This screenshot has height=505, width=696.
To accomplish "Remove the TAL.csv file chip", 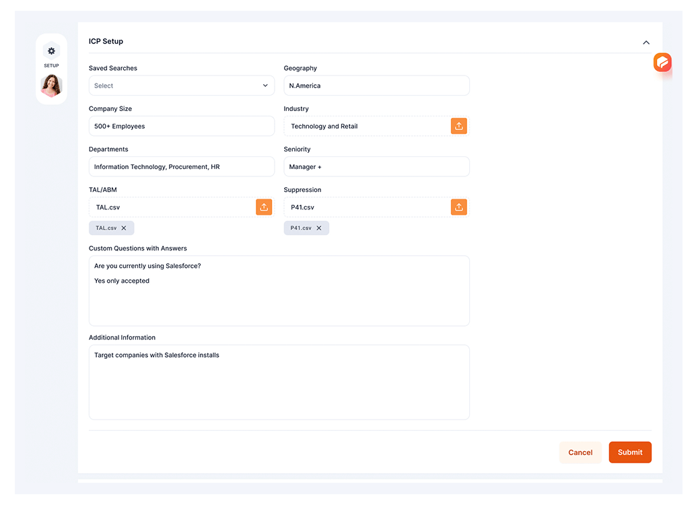I will [124, 228].
